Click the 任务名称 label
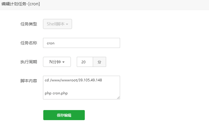This screenshot has width=209, height=129. 29,43
